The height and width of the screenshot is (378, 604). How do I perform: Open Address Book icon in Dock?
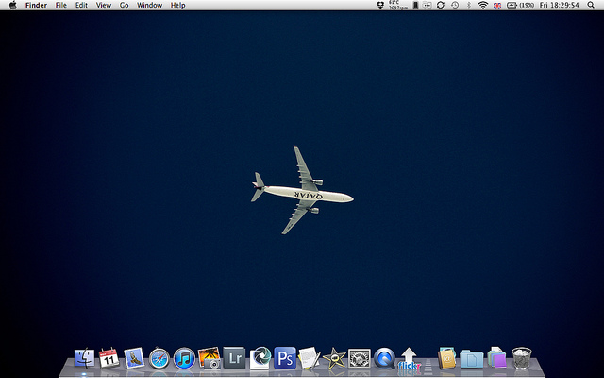pos(446,358)
